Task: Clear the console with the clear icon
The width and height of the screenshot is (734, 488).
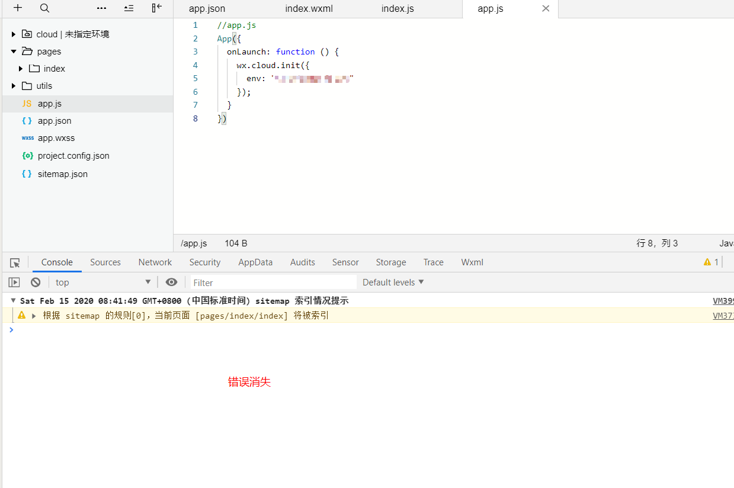Action: coord(35,282)
